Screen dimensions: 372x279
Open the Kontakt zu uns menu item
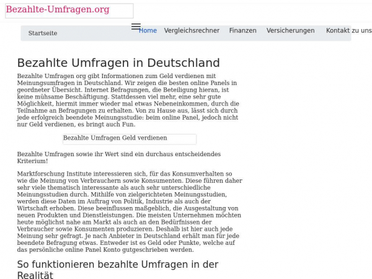pos(348,30)
